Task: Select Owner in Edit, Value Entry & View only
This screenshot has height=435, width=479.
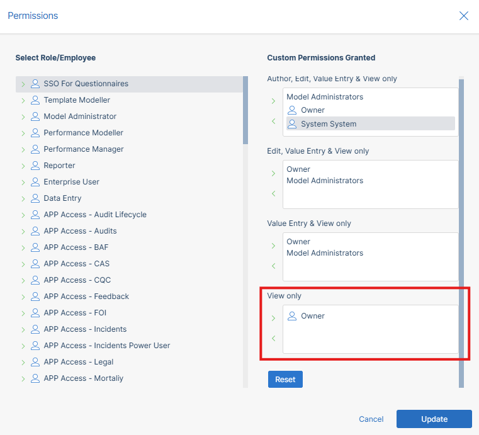Action: tap(298, 169)
